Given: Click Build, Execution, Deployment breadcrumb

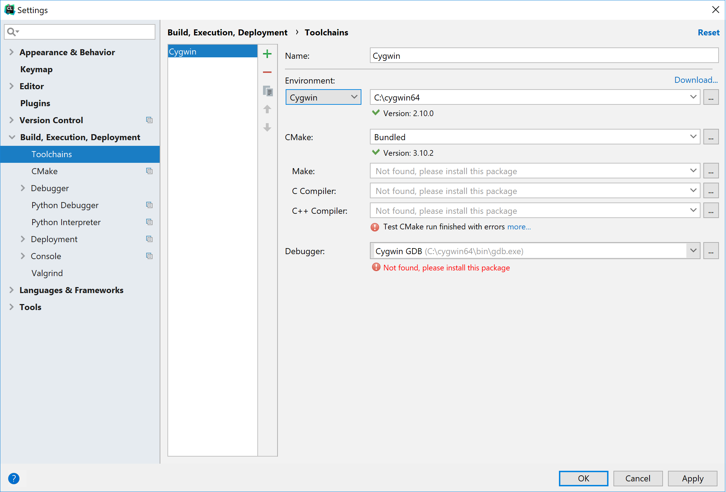Looking at the screenshot, I should pos(227,33).
